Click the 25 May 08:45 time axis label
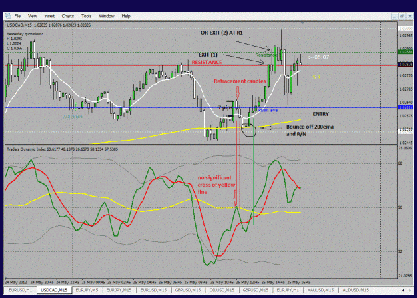This screenshot has height=298, width=417. [x=195, y=282]
